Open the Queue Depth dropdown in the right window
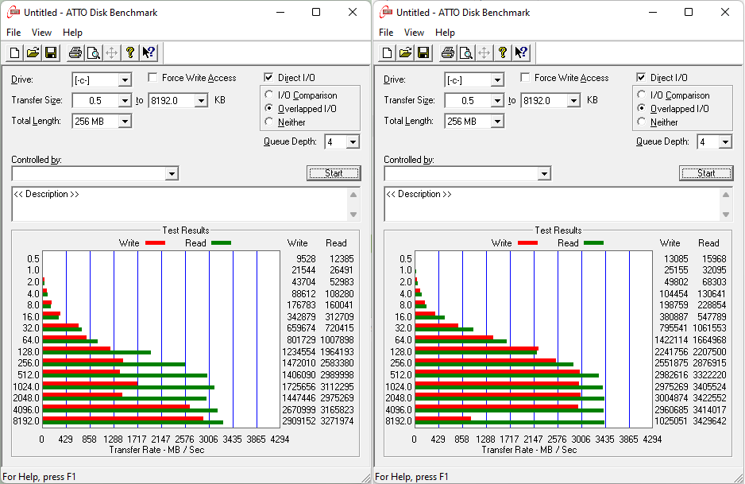 [x=725, y=141]
